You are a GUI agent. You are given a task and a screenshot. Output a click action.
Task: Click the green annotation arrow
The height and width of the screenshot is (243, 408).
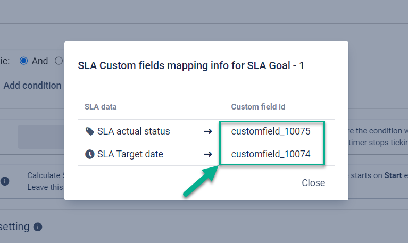[x=202, y=181]
